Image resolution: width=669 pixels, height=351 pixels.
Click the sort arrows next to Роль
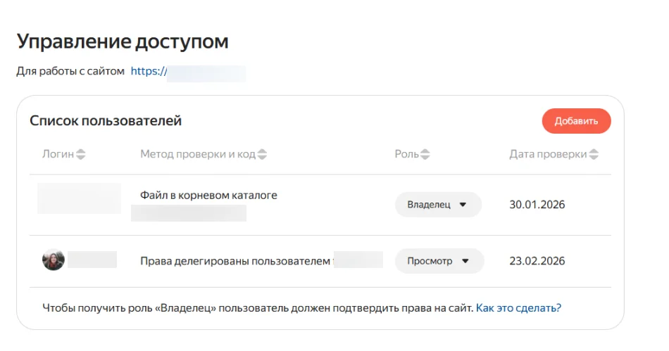[425, 155]
